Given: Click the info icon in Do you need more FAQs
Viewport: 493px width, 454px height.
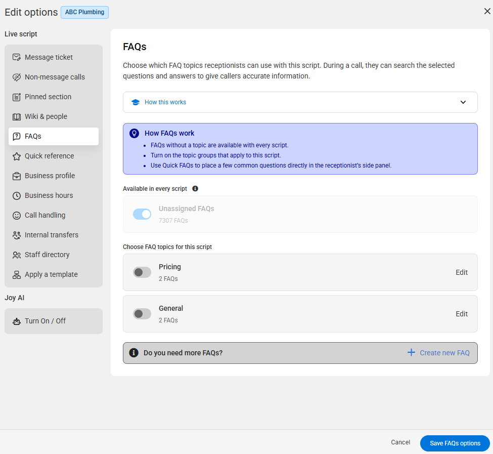Looking at the screenshot, I should (x=133, y=353).
